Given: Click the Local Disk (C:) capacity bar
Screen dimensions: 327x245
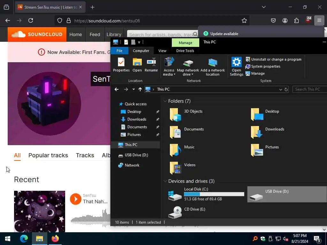Looking at the screenshot, I should [x=214, y=194].
